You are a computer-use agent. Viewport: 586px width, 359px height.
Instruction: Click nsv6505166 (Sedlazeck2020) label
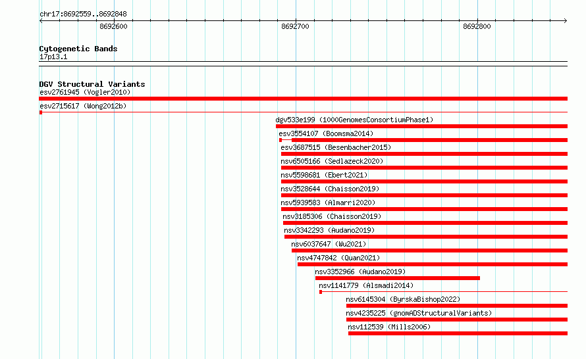(332, 161)
